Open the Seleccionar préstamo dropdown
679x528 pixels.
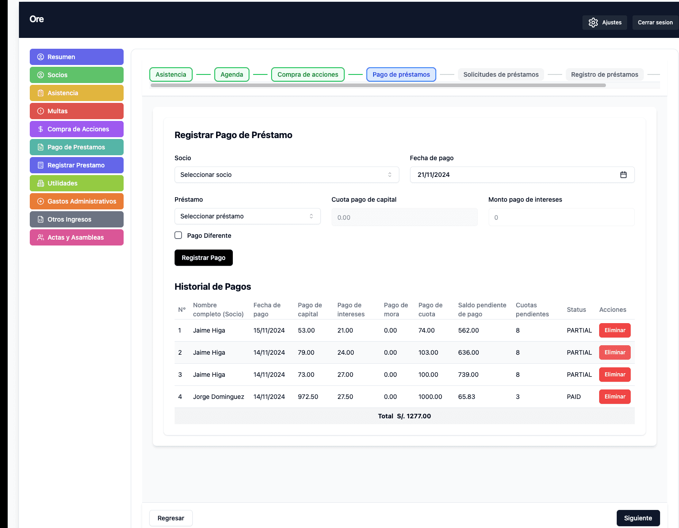pos(248,216)
